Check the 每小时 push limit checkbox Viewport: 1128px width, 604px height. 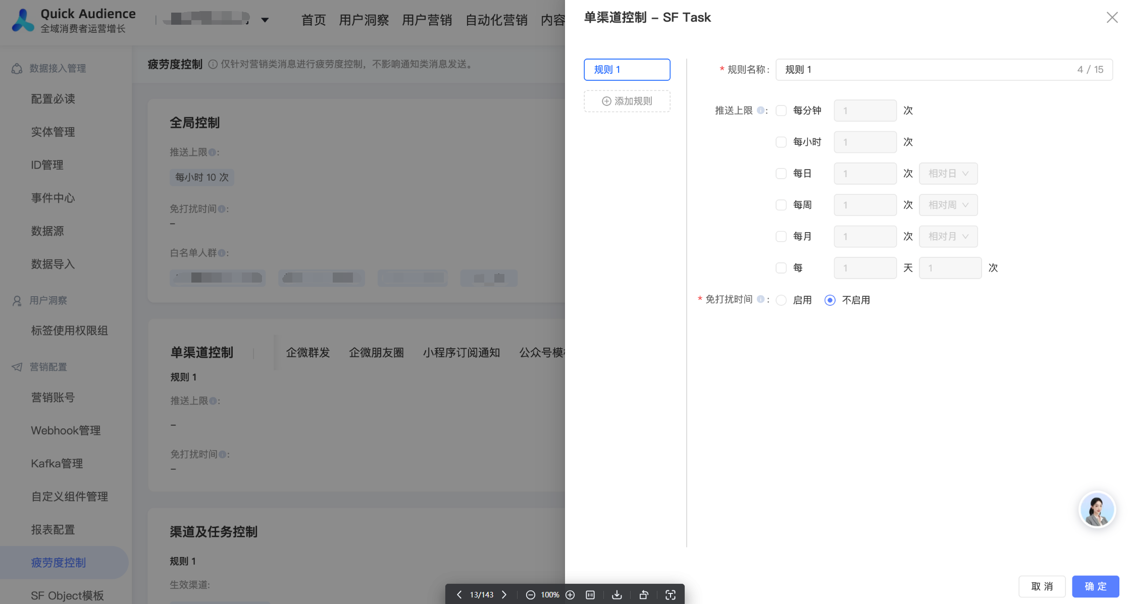[781, 142]
